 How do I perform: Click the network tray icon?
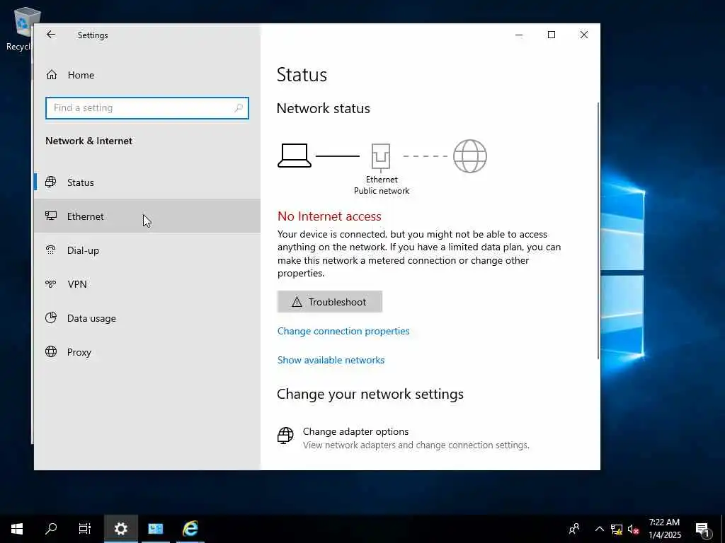[617, 529]
